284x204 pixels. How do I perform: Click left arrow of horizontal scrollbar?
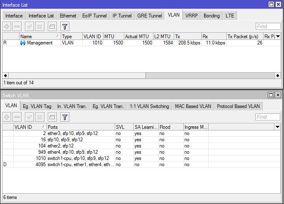point(5,76)
